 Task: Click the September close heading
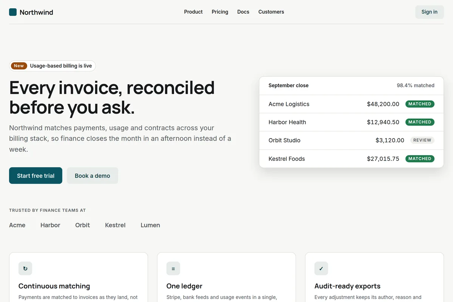288,86
